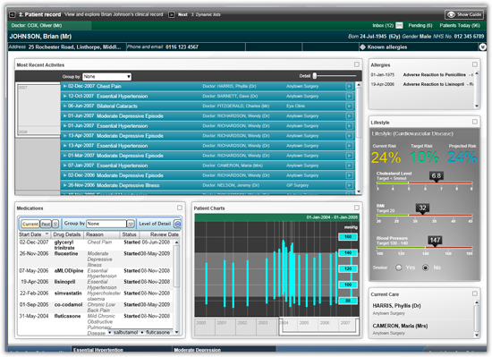Open Patients Today (96) list
The width and height of the screenshot is (492, 357).
(x=460, y=25)
